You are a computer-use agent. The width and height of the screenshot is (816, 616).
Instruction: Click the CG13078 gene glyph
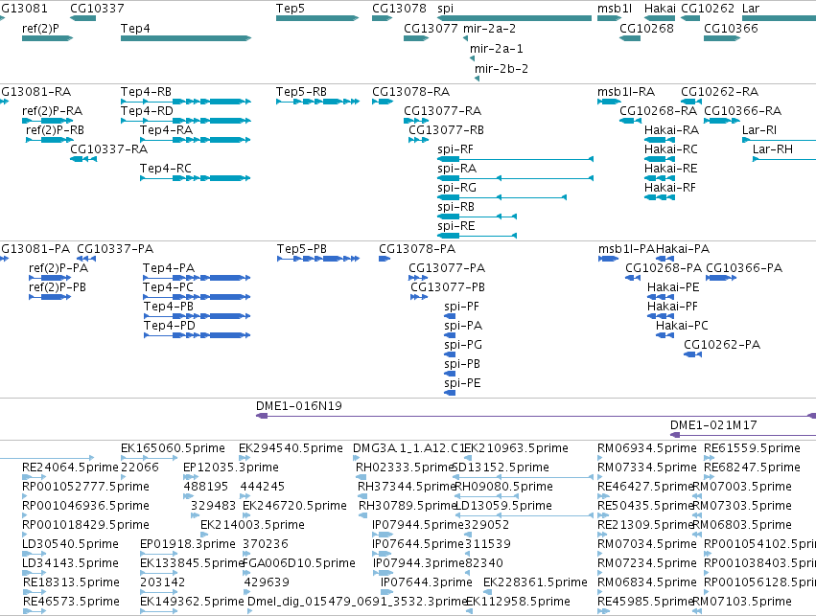(382, 18)
